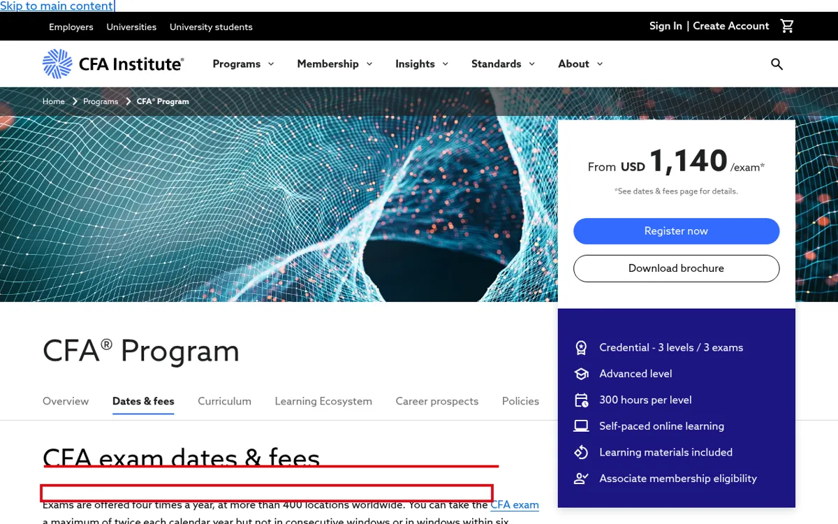Click Download brochure button

coord(676,268)
